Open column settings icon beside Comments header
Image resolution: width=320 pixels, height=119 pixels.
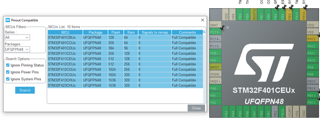(x=204, y=32)
